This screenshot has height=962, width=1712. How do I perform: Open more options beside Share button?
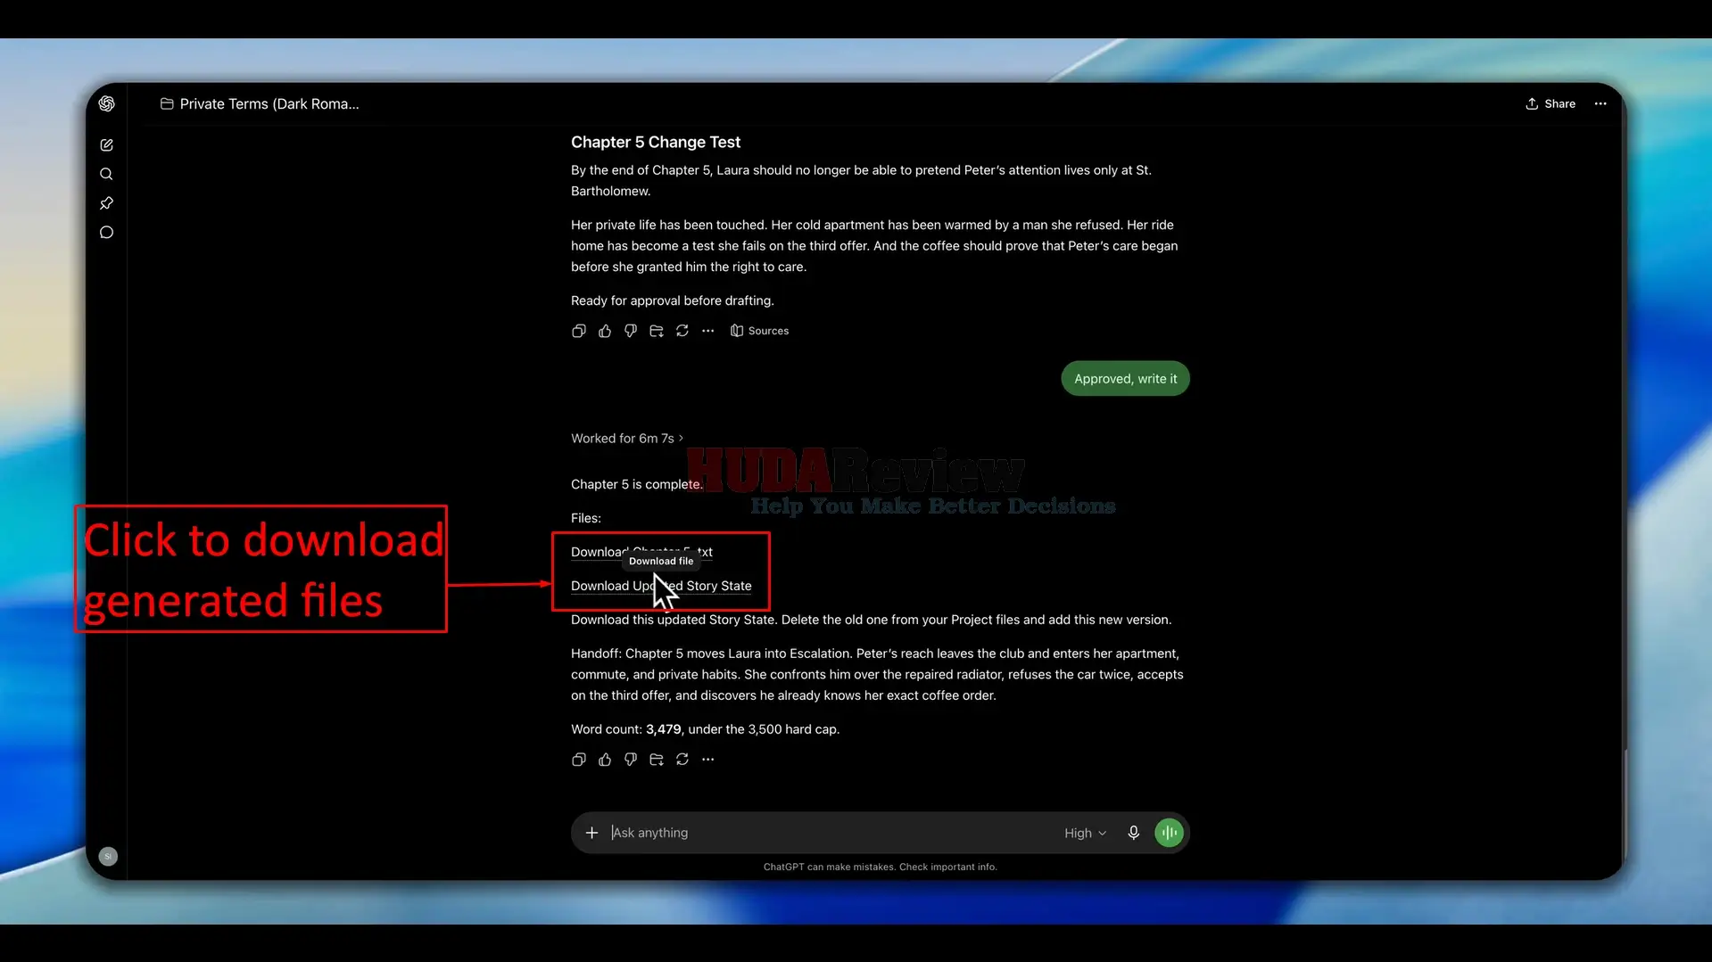tap(1600, 104)
